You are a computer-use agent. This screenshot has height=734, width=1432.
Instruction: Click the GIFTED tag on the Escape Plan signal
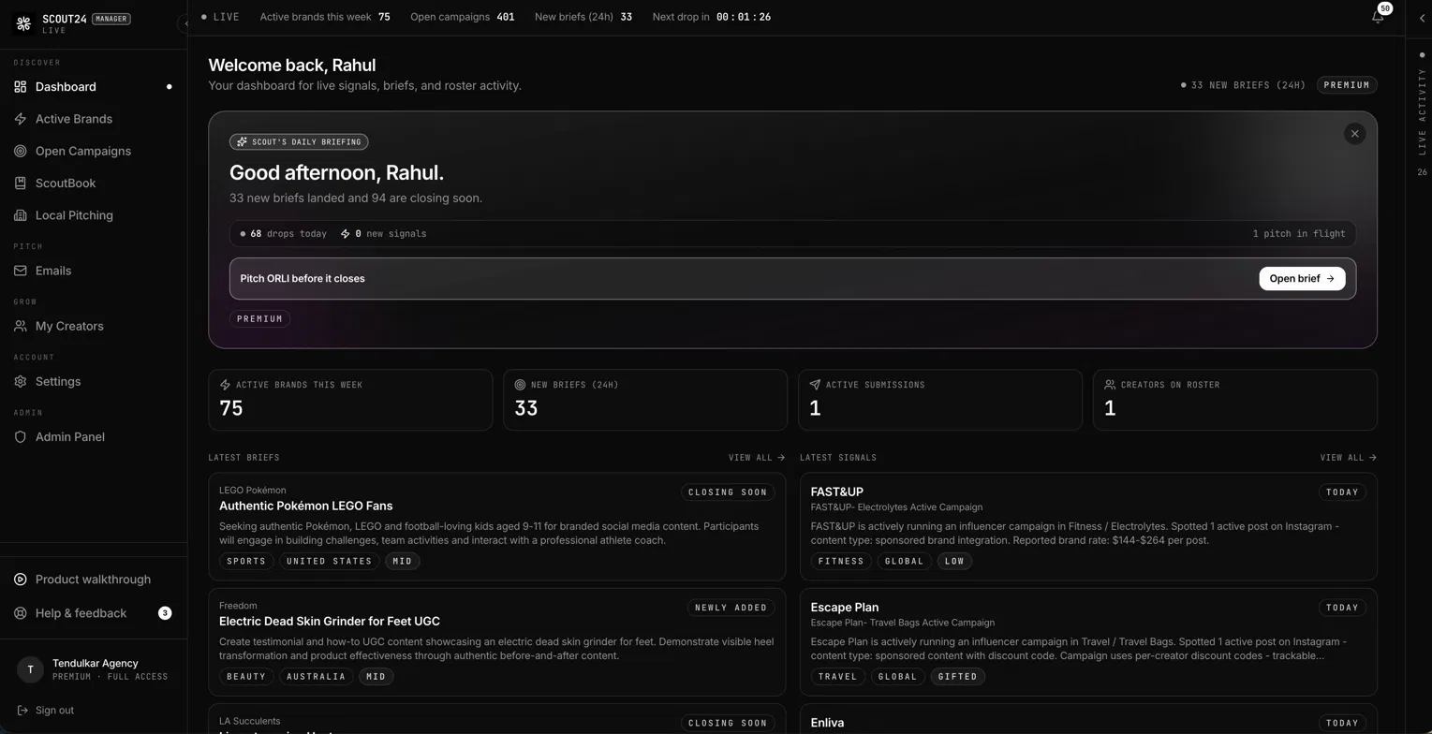click(x=957, y=677)
